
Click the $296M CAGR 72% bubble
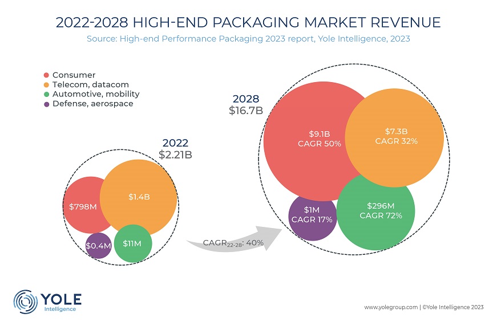[375, 211]
